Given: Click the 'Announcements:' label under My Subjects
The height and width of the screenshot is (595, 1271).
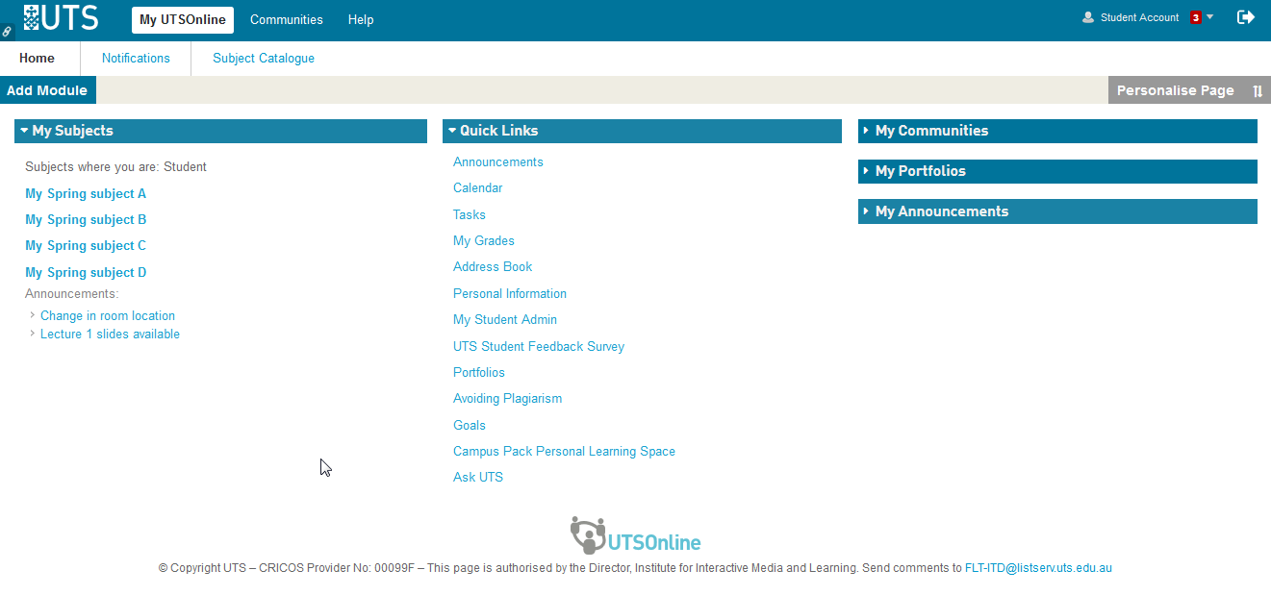Looking at the screenshot, I should 72,293.
